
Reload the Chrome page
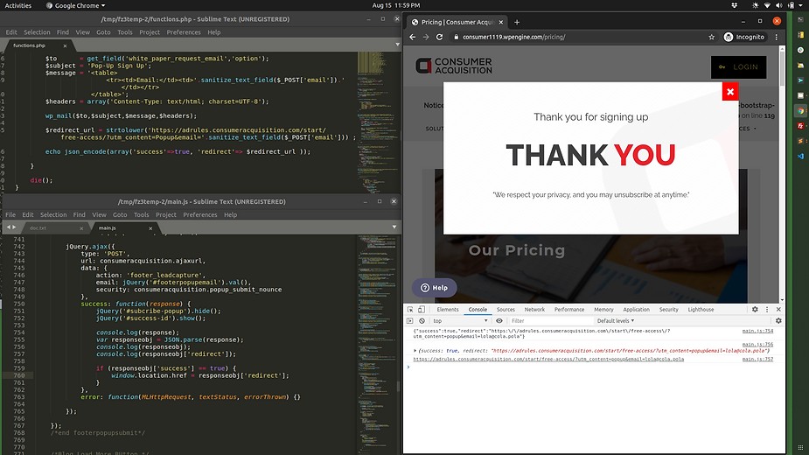coord(440,37)
